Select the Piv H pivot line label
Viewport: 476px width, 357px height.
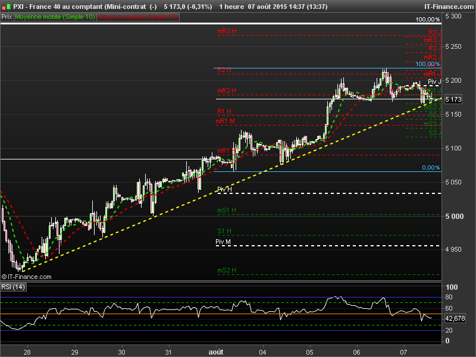[x=224, y=189]
